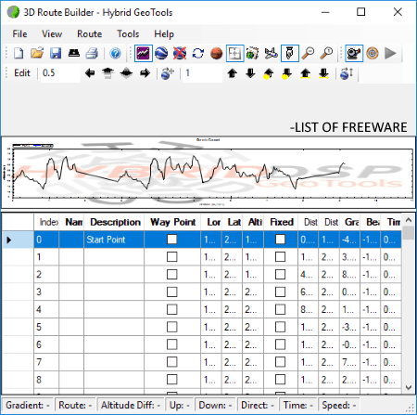The height and width of the screenshot is (415, 417).
Task: Click the diamond-shaped center icon
Action: click(x=126, y=73)
